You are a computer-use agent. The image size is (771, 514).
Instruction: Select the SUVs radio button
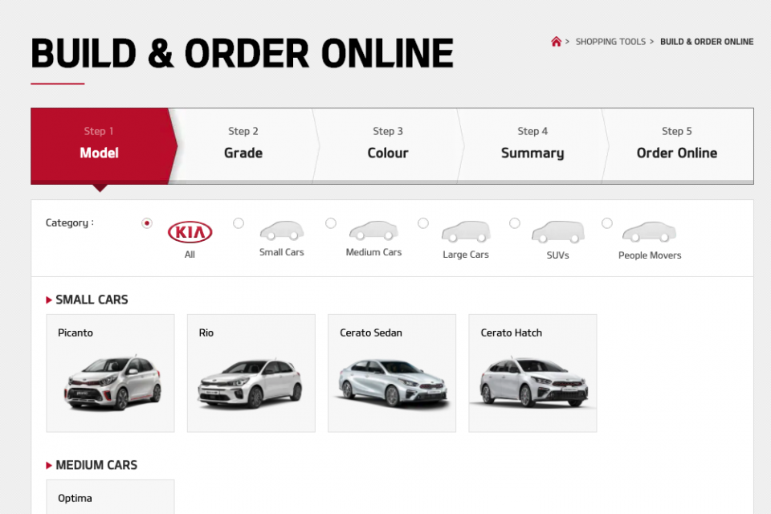point(515,223)
